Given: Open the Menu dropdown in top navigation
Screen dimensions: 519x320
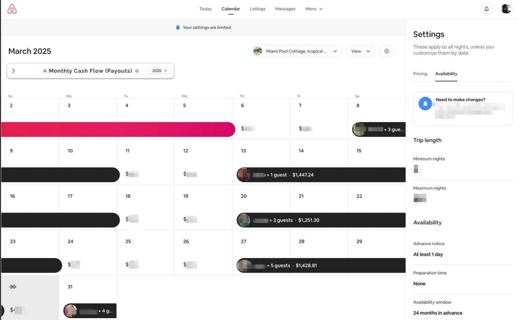Looking at the screenshot, I should [x=314, y=9].
